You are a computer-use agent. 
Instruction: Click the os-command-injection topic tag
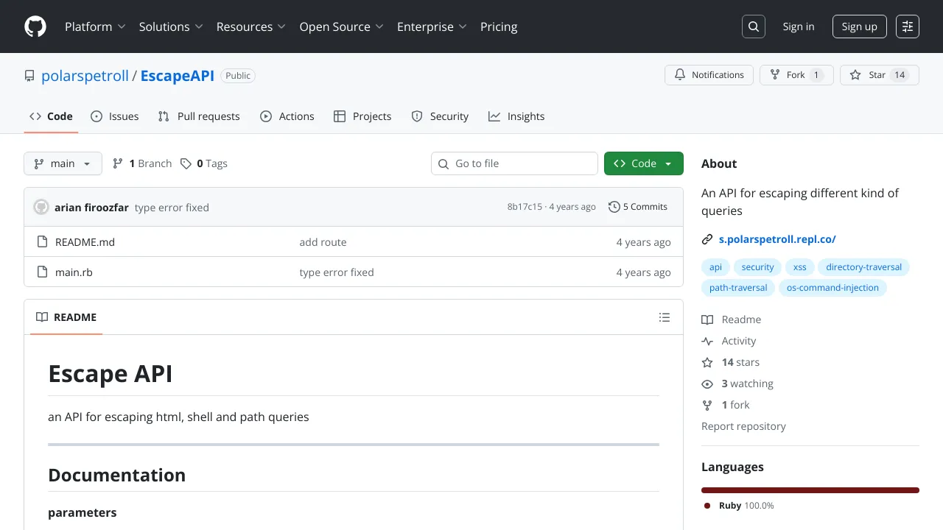[832, 288]
